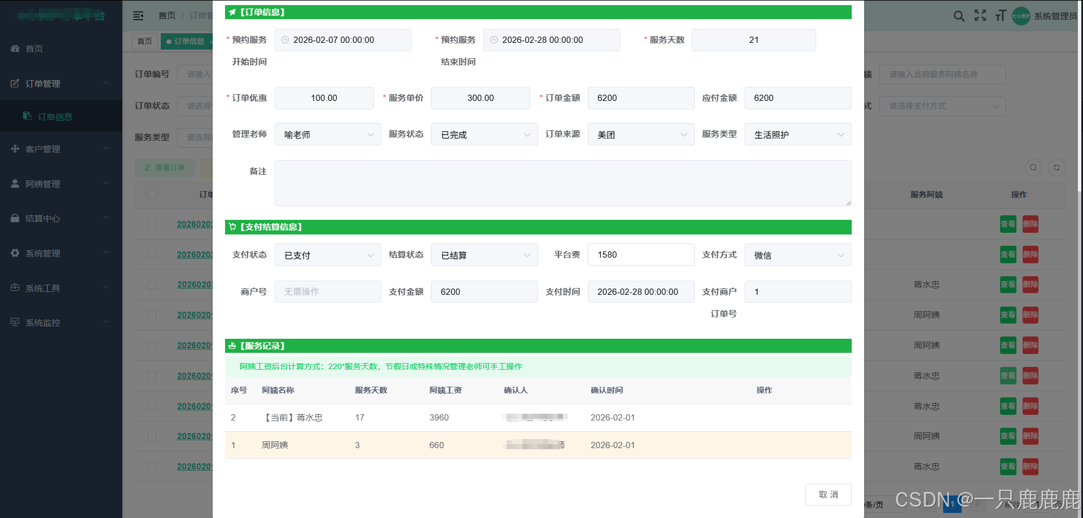Click the 订单优惠 field with 100.00
Viewport: 1083px width, 518px height.
coord(324,98)
